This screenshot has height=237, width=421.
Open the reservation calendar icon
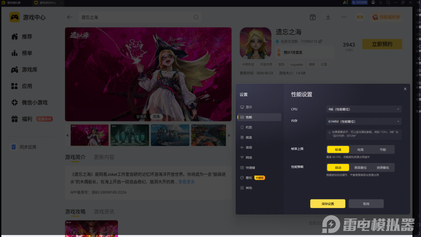pos(313,17)
